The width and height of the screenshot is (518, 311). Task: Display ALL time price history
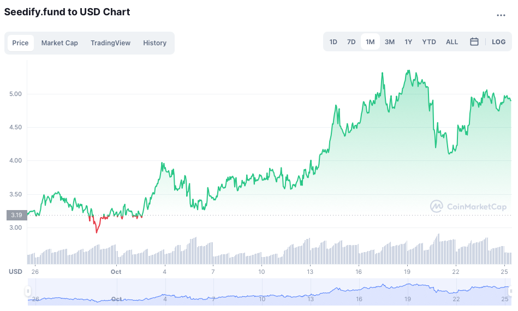pos(452,42)
